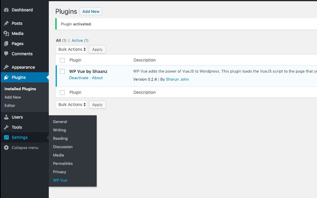Click the Tools wrench icon

point(6,127)
